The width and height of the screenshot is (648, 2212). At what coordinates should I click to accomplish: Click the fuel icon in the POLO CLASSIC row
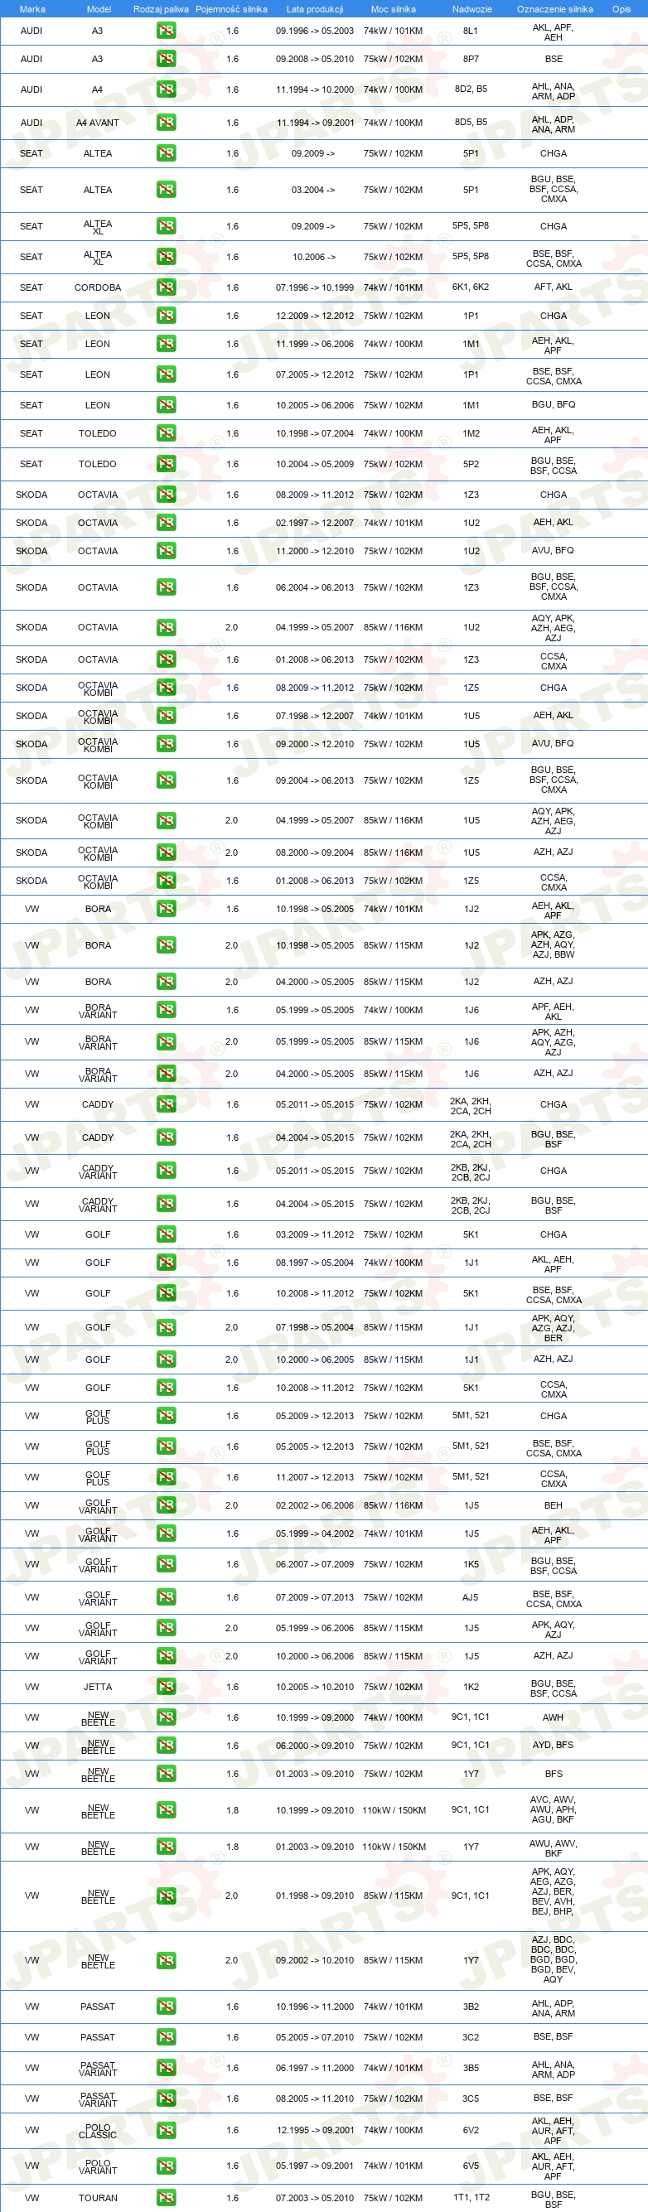coord(166,2131)
